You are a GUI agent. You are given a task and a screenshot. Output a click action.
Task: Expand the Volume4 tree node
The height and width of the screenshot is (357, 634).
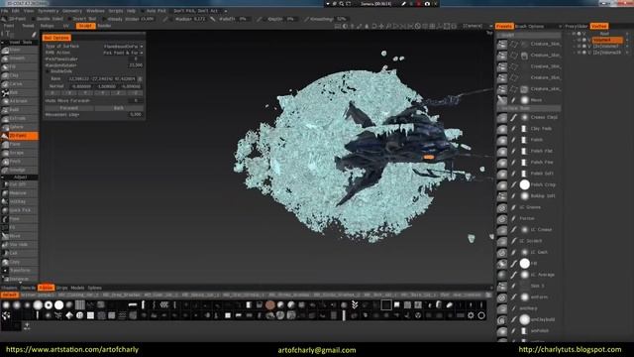pos(575,40)
